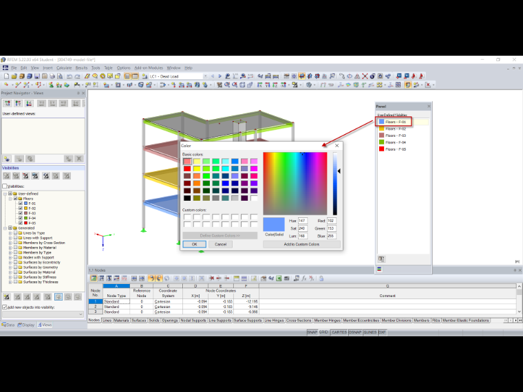Screen dimensions: 523x392
Task: Click the Save (floppy disk) toolbar icon
Action: click(37, 76)
